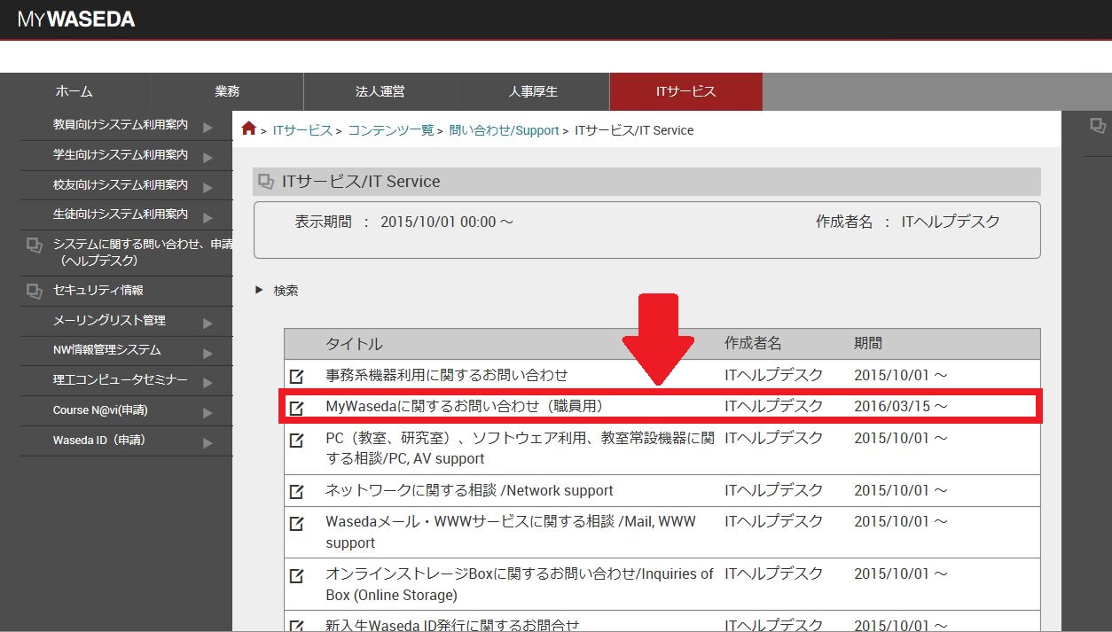Open 学生向けシステム利用案内 in sidebar
Image resolution: width=1112 pixels, height=632 pixels.
pos(121,154)
